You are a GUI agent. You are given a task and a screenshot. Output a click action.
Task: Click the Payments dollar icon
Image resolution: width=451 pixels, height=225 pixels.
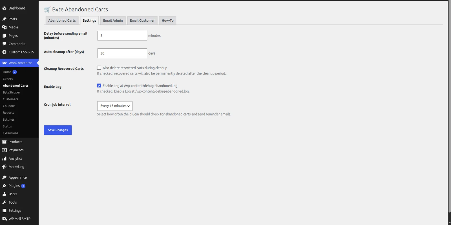tap(4, 150)
